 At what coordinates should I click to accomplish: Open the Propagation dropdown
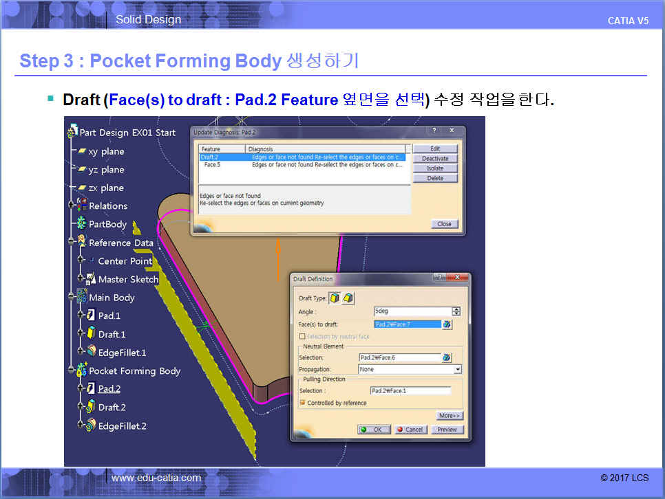click(x=458, y=369)
